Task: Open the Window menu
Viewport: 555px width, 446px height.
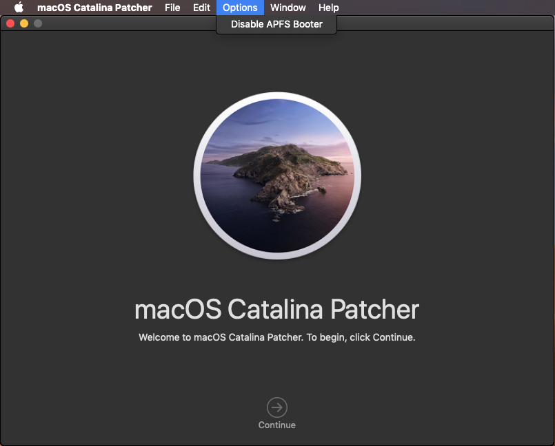Action: 287,8
